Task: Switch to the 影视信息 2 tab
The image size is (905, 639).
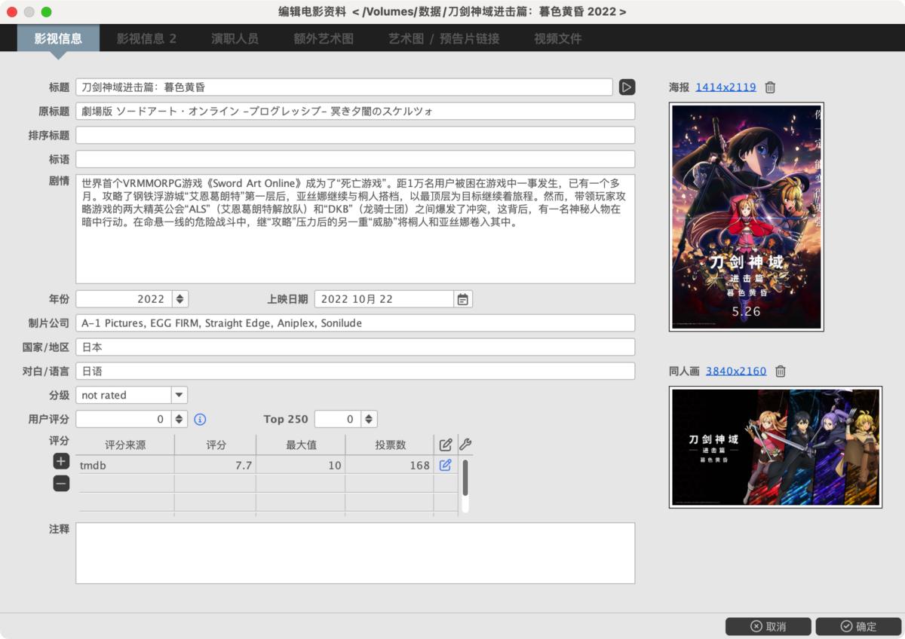Action: pyautogui.click(x=146, y=38)
